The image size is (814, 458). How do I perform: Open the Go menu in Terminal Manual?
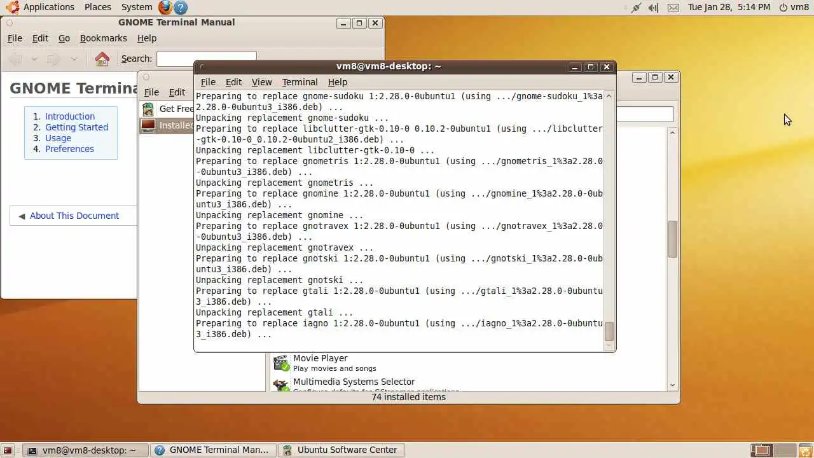click(64, 38)
